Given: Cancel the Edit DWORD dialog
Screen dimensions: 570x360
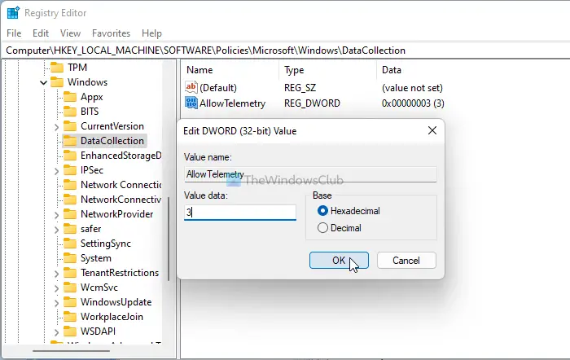Looking at the screenshot, I should 406,261.
